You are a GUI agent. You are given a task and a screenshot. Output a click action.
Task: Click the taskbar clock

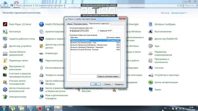pos(191,109)
